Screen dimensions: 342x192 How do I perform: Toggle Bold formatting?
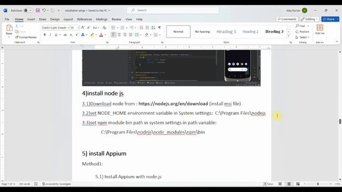point(45,35)
